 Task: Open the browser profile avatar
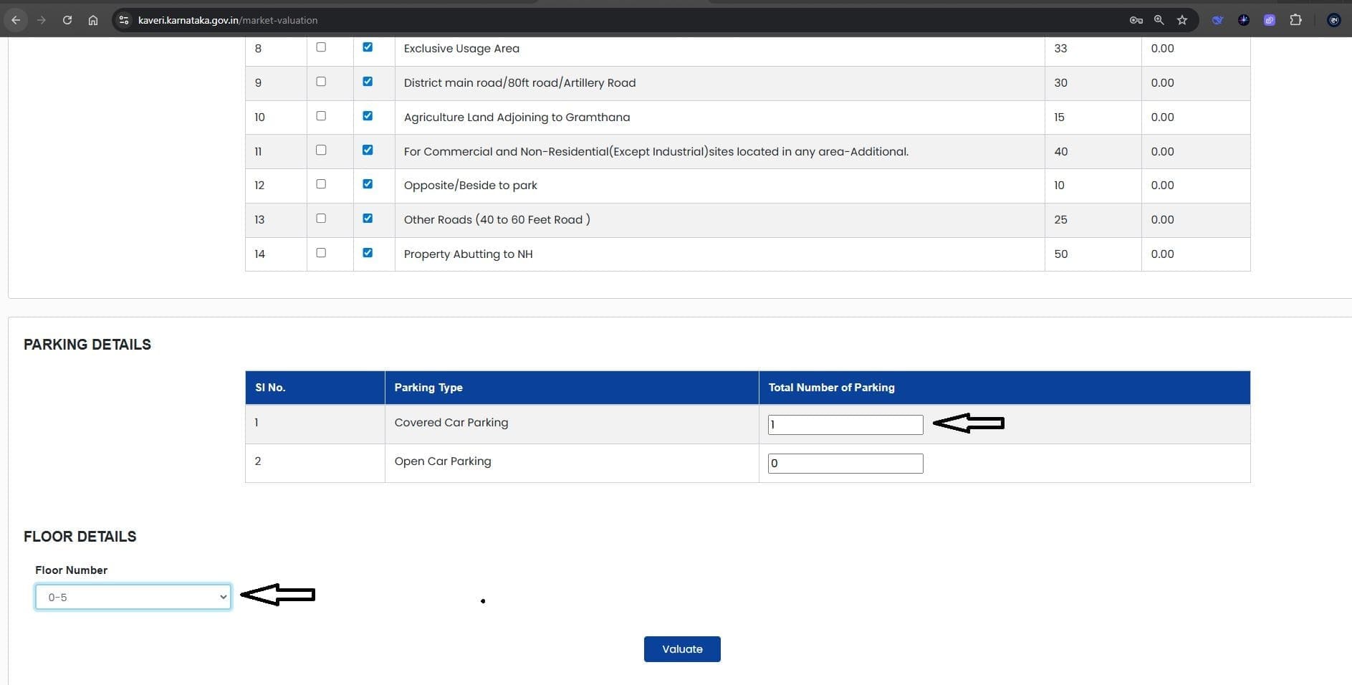point(1333,20)
